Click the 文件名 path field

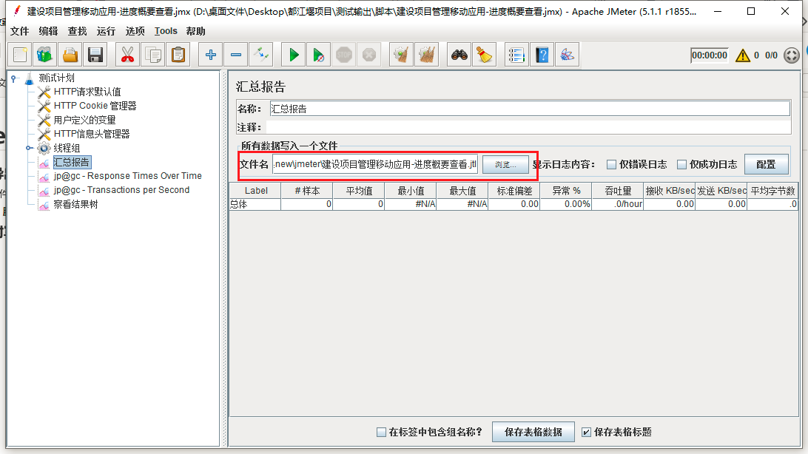(x=375, y=165)
